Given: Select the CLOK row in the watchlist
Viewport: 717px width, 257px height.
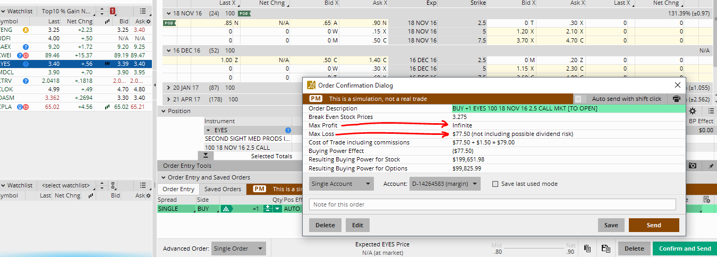Looking at the screenshot, I should (x=76, y=90).
